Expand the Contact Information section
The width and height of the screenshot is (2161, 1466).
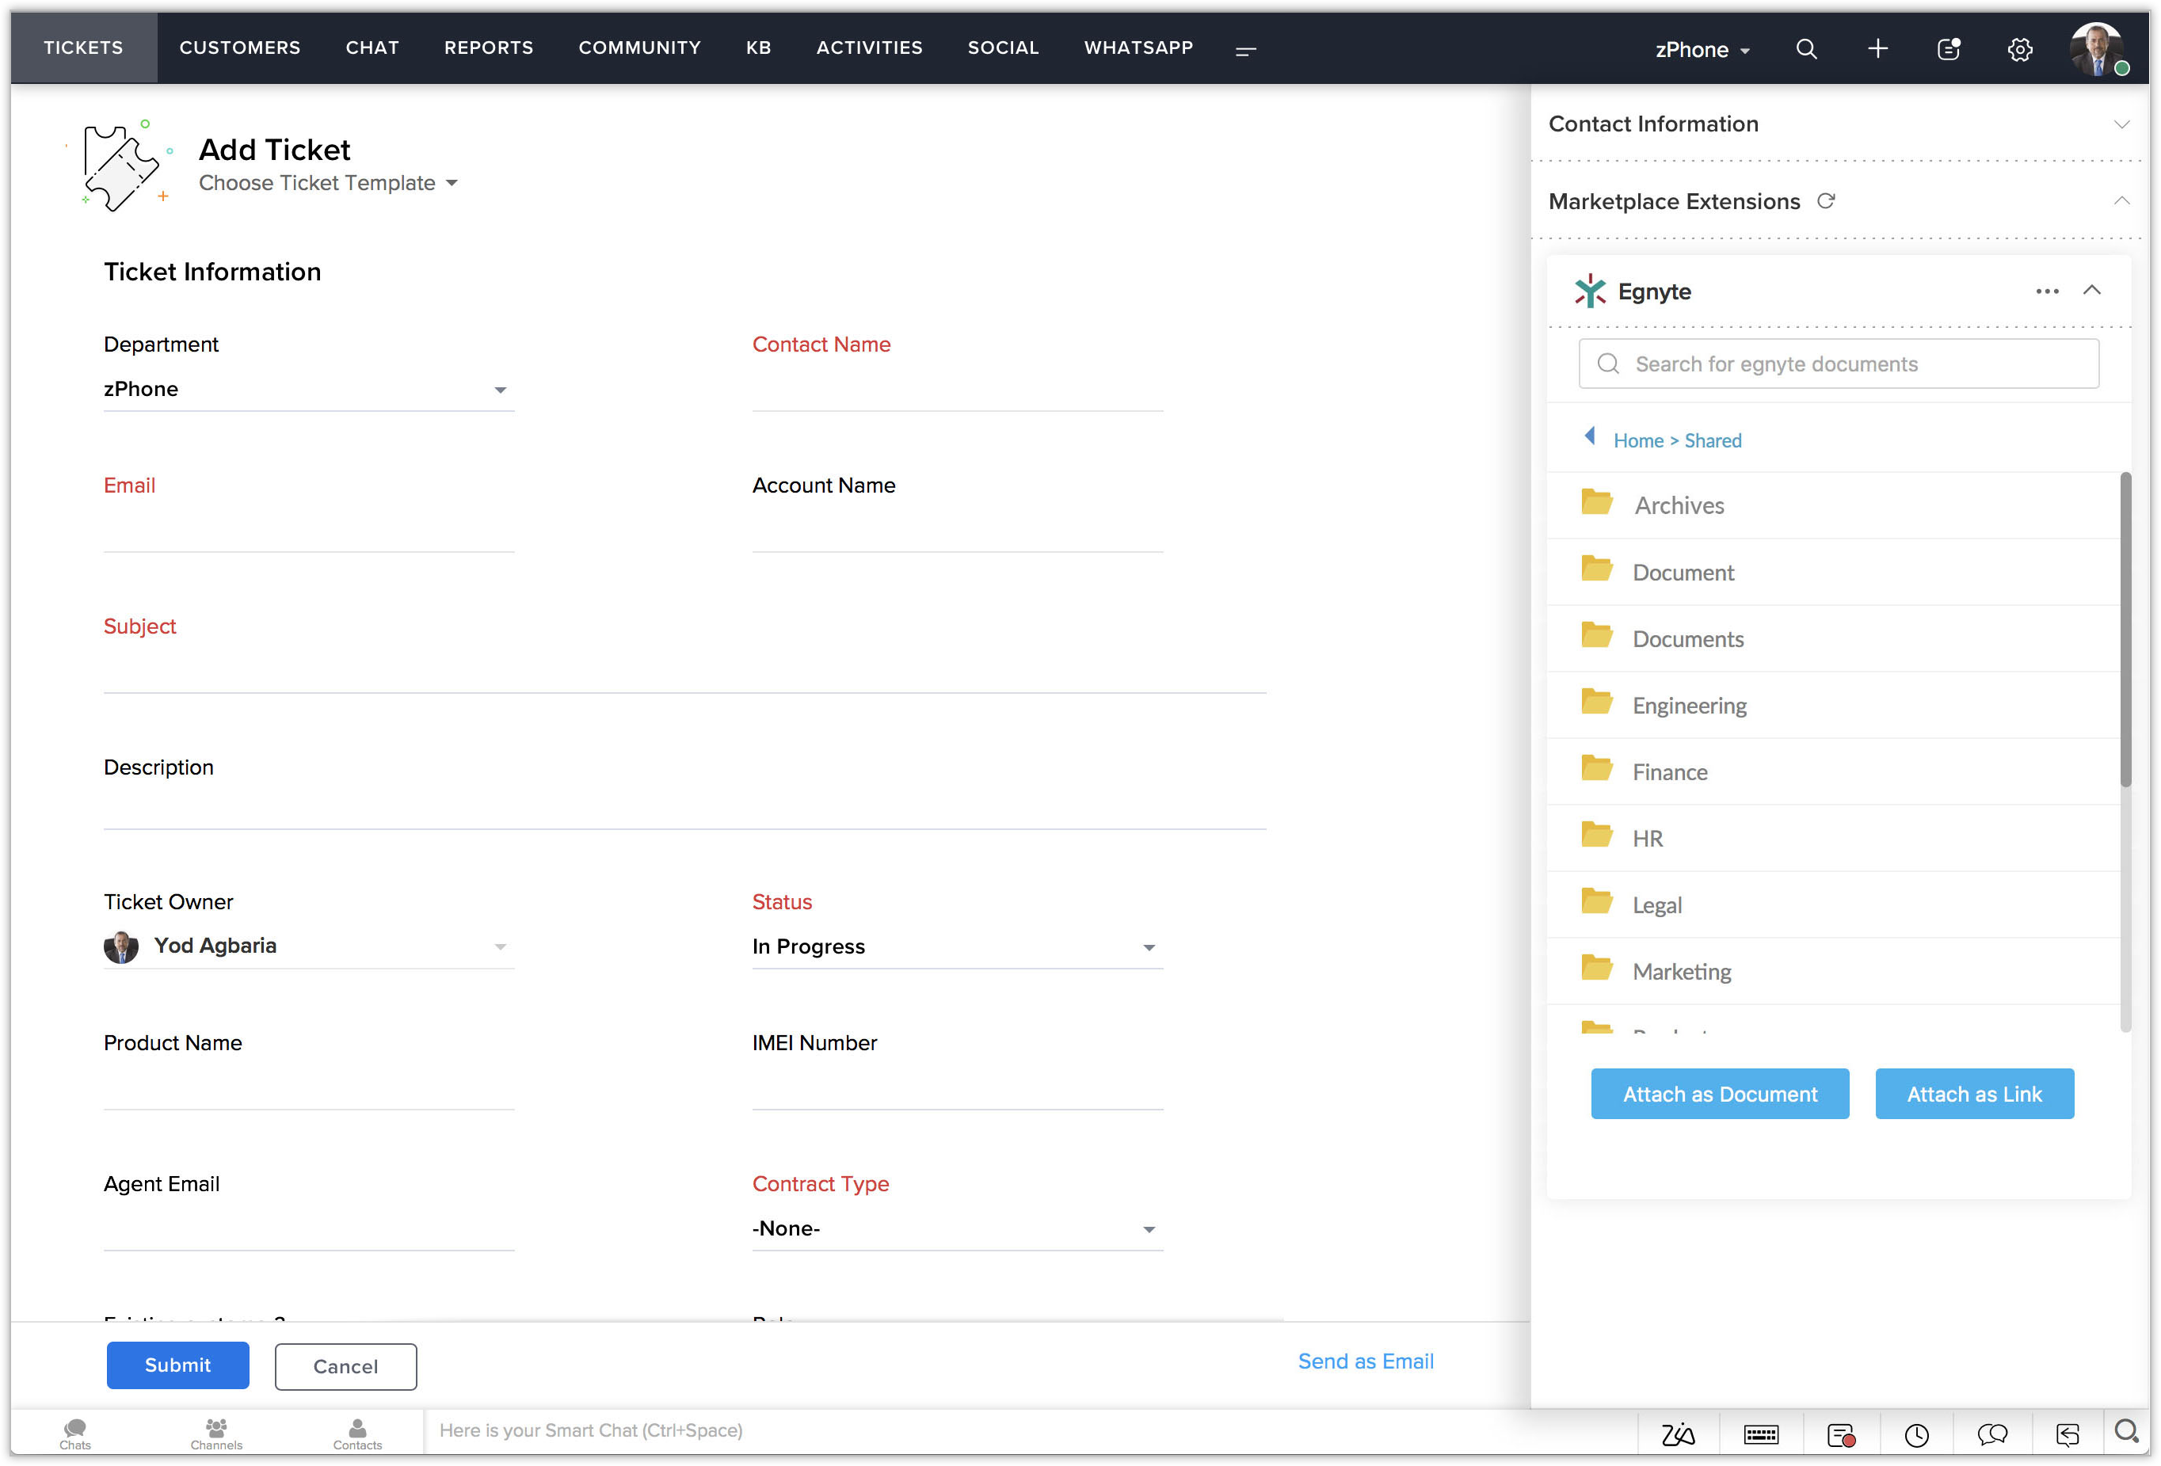pyautogui.click(x=2121, y=124)
